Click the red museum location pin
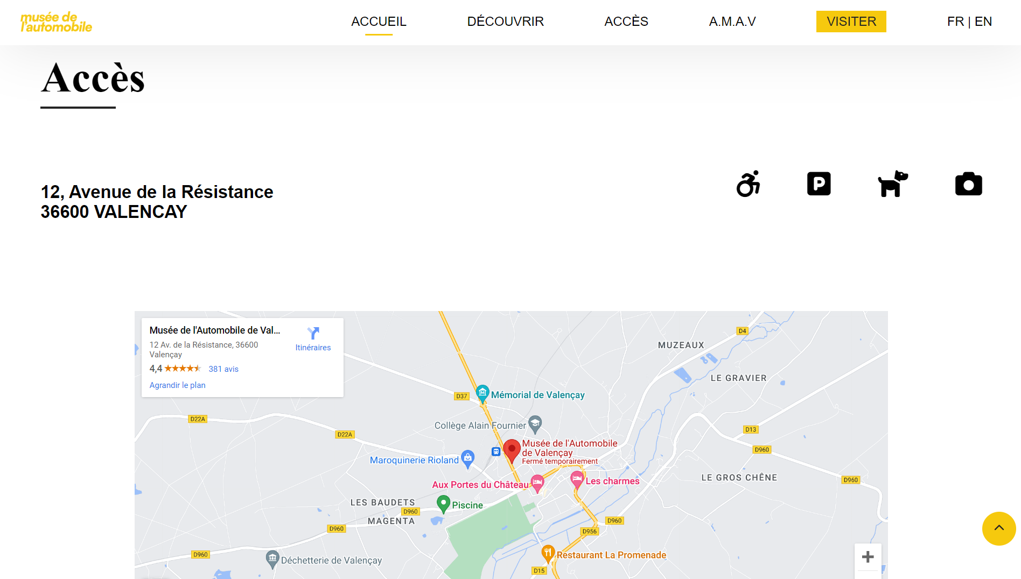 tap(512, 451)
